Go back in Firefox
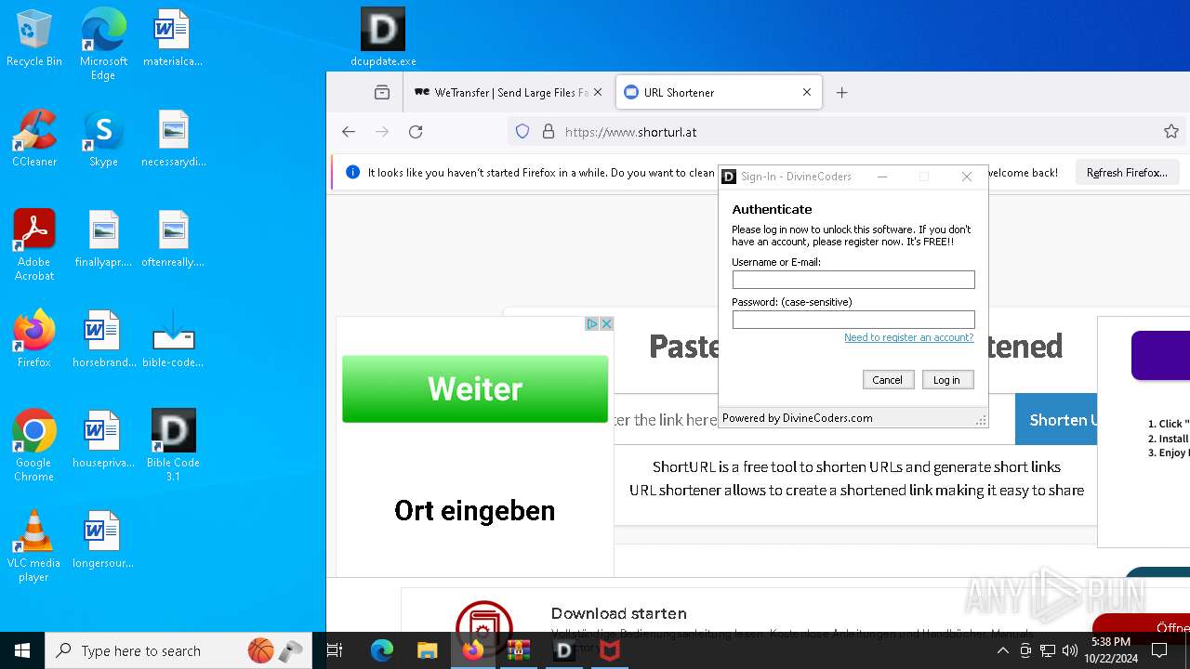This screenshot has width=1190, height=669. click(349, 132)
